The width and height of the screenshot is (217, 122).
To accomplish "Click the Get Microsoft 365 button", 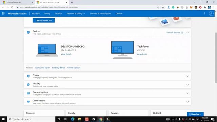I will [x=44, y=20].
